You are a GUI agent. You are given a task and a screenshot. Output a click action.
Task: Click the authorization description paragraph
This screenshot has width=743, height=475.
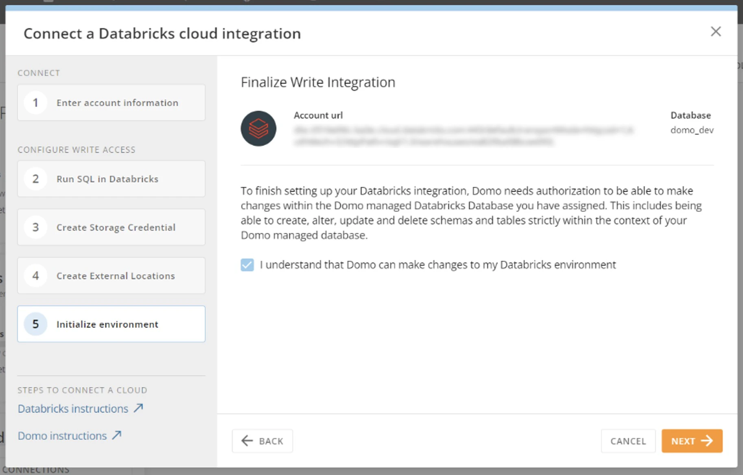point(471,213)
